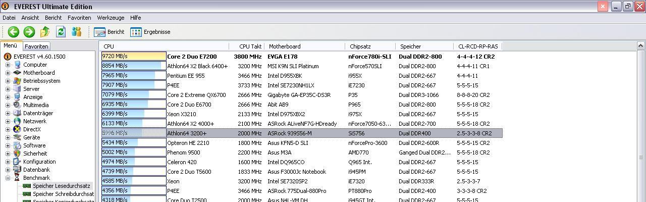The height and width of the screenshot is (202, 646).
Task: Click the Datenträger drive icon
Action: (18, 113)
